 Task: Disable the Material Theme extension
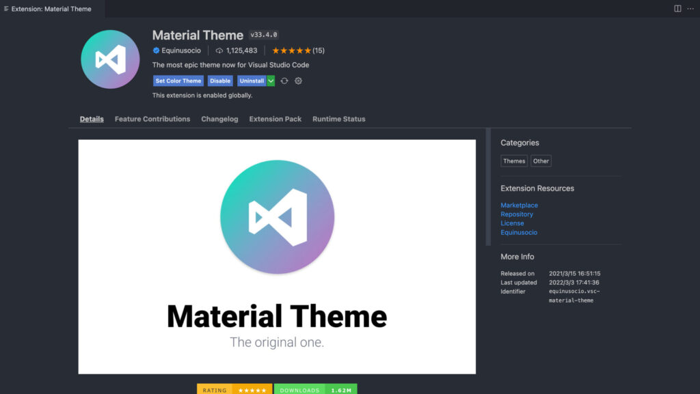coord(220,81)
